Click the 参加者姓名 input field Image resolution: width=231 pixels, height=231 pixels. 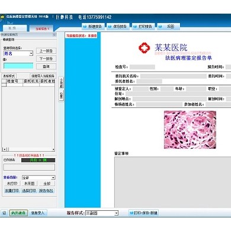click(218, 104)
